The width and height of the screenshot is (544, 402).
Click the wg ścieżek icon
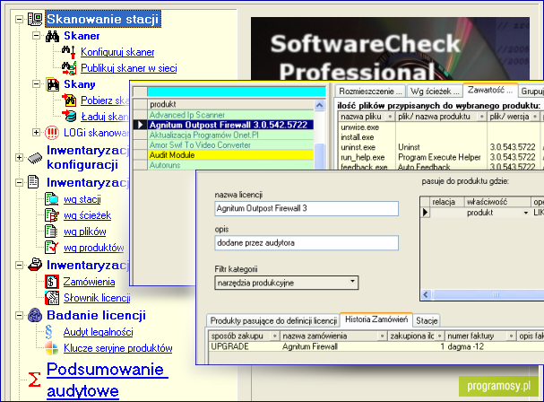52,215
